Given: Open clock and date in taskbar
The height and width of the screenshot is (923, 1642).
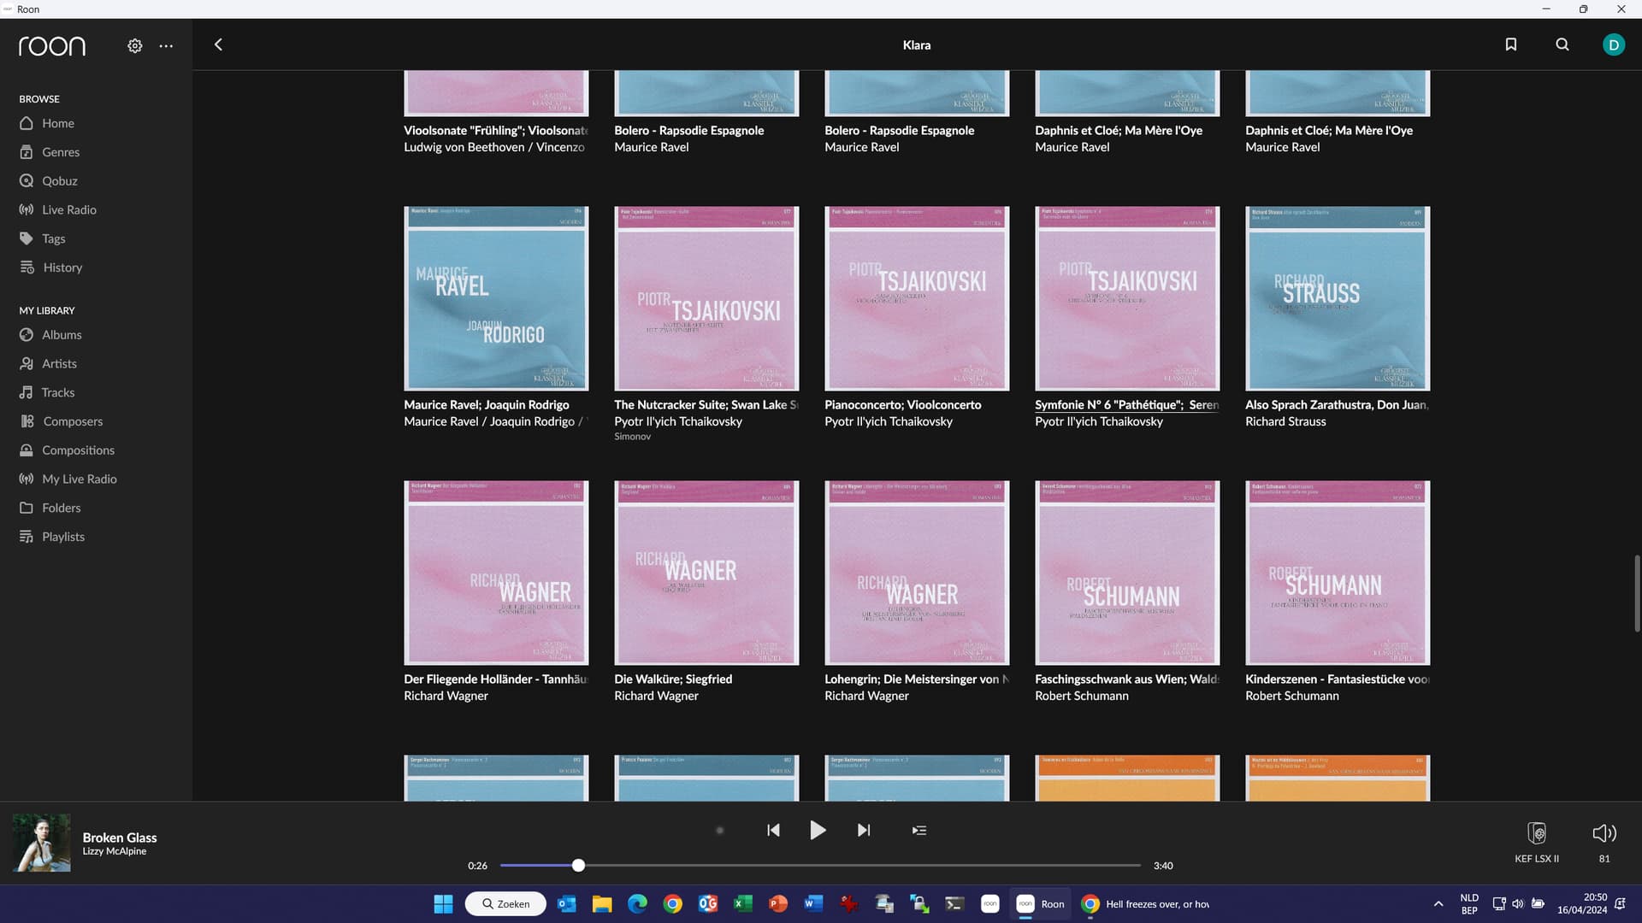Looking at the screenshot, I should 1582,904.
